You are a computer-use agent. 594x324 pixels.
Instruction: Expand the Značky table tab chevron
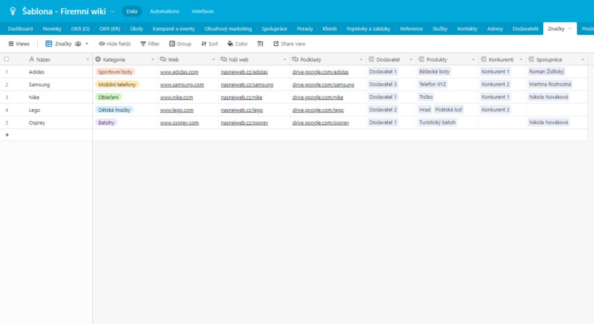click(570, 29)
